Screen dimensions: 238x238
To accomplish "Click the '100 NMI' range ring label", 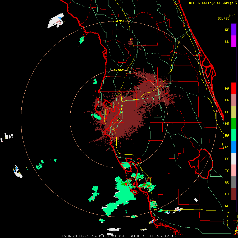I will [119, 21].
